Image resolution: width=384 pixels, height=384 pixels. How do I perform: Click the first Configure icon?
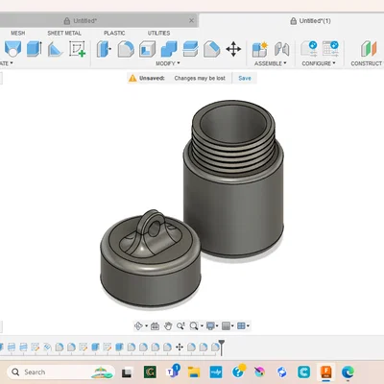[309, 49]
